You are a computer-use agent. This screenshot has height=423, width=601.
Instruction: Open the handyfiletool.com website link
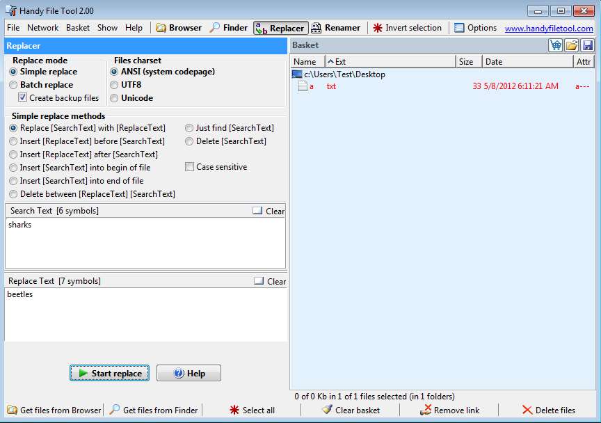[x=549, y=29]
